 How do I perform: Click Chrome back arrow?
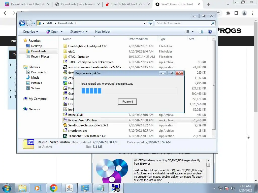point(6,13)
